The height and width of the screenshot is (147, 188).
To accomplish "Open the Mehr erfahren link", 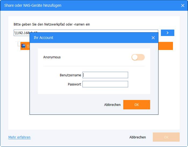I will click(19, 137).
